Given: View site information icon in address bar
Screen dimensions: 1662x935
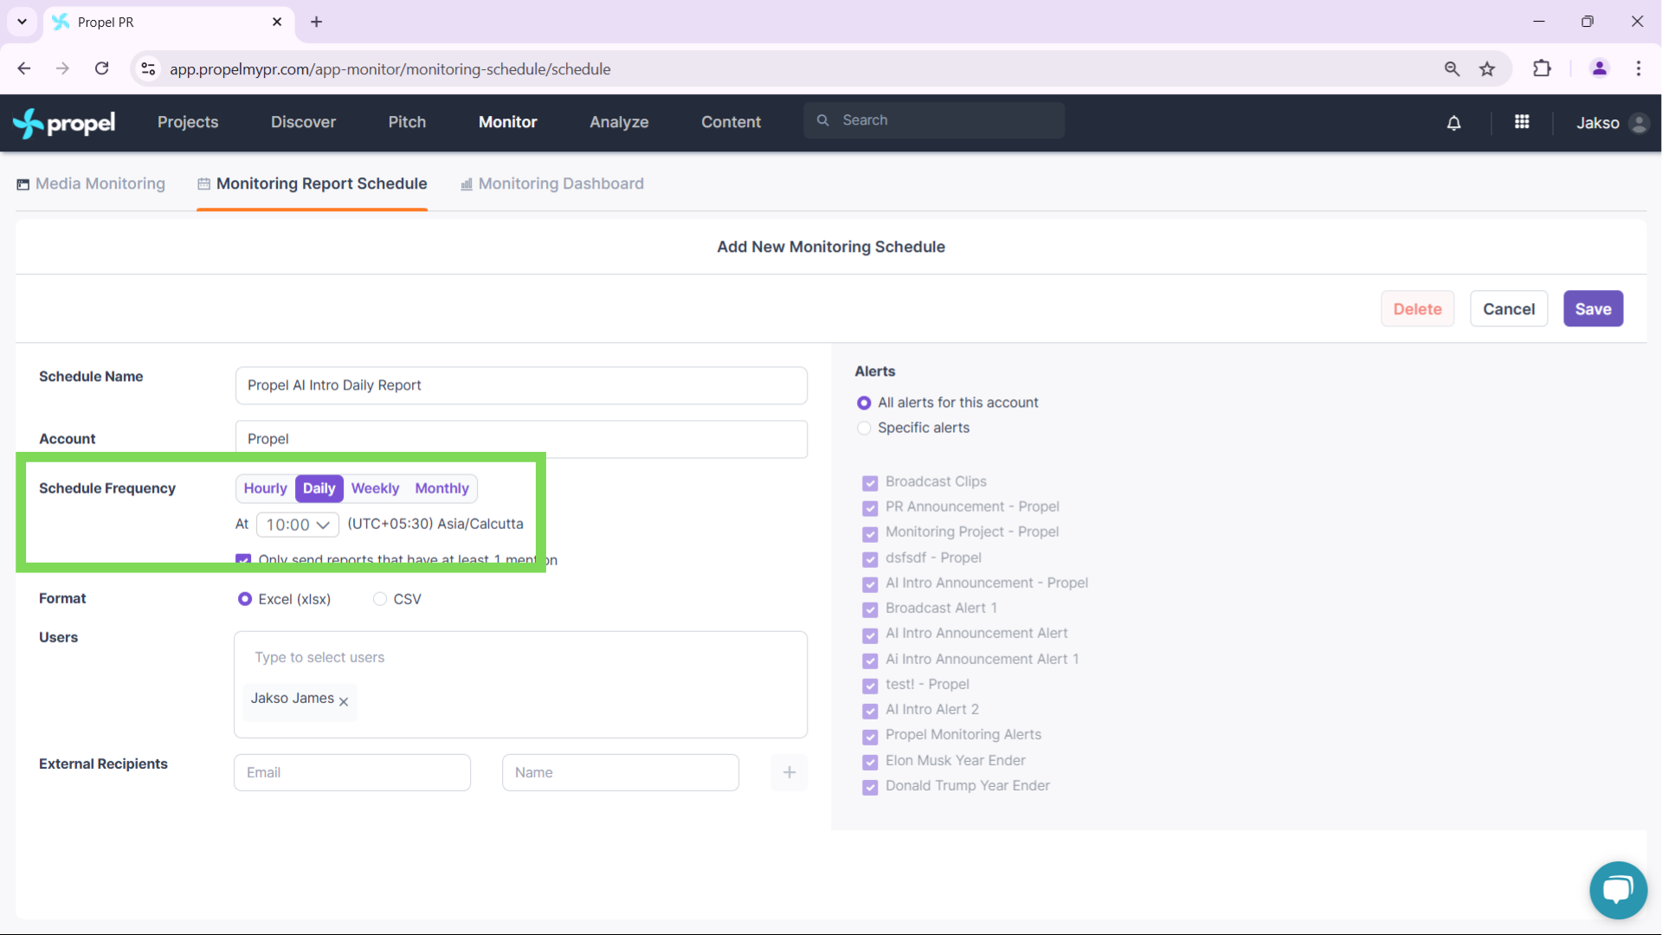Looking at the screenshot, I should pyautogui.click(x=149, y=68).
